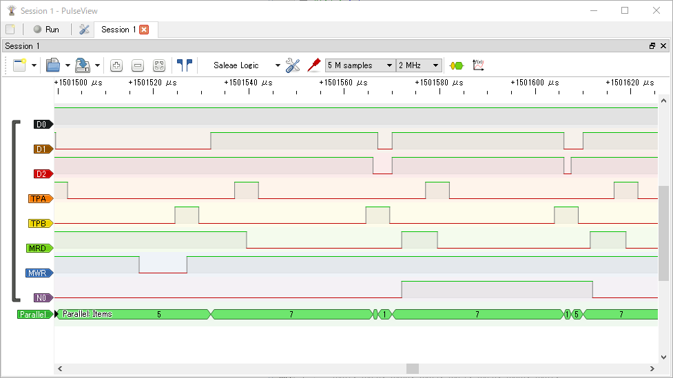The image size is (673, 378).
Task: Click the math signal icon
Action: point(477,65)
